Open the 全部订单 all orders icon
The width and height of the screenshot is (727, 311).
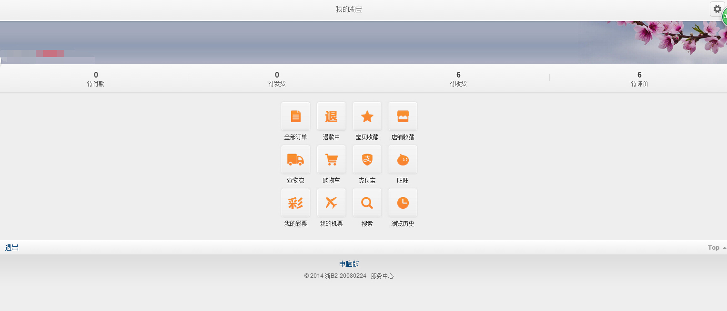tap(295, 116)
